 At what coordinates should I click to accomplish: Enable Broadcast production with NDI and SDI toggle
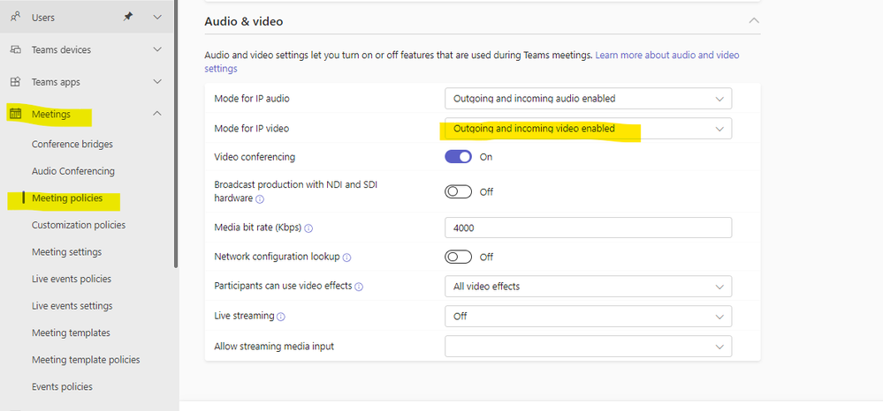pos(458,191)
